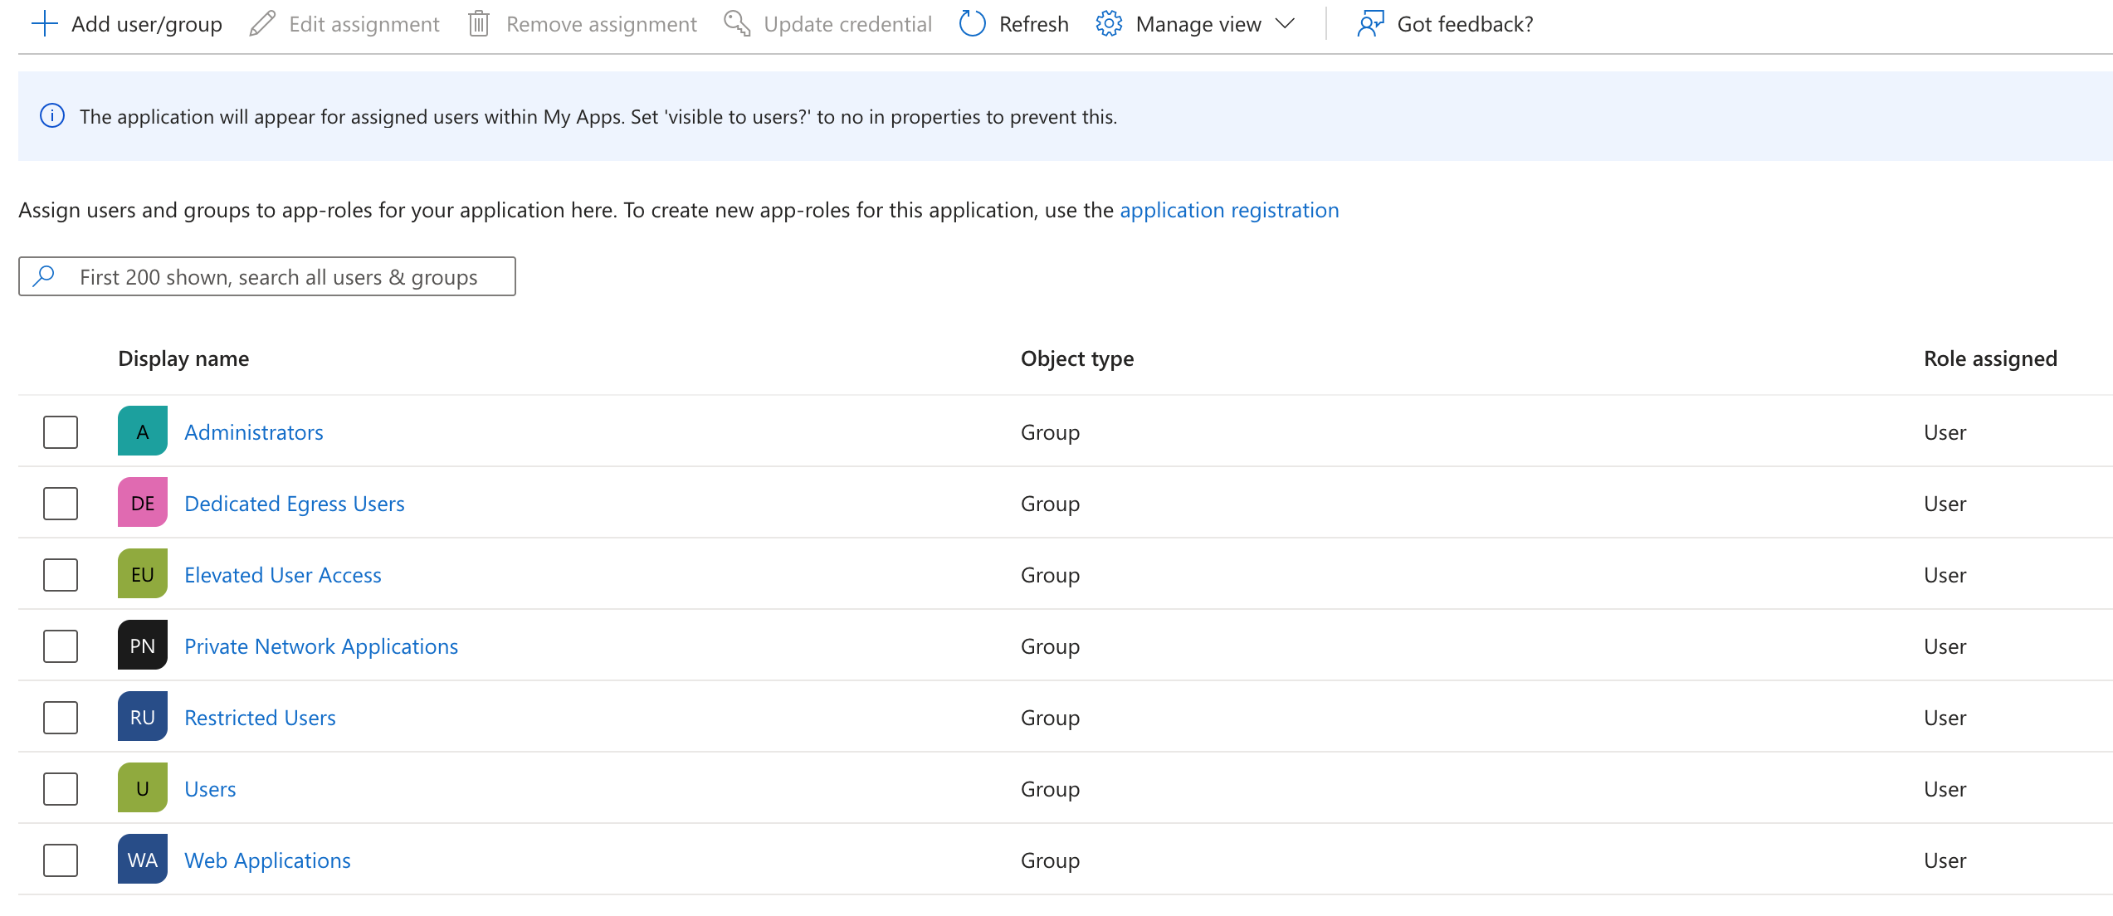Sort by Role assigned column header
The width and height of the screenshot is (2113, 916).
coord(1990,358)
